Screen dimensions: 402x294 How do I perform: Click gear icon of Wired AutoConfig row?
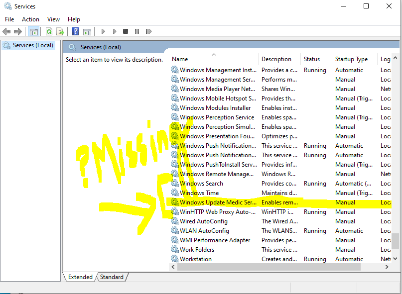(x=174, y=221)
